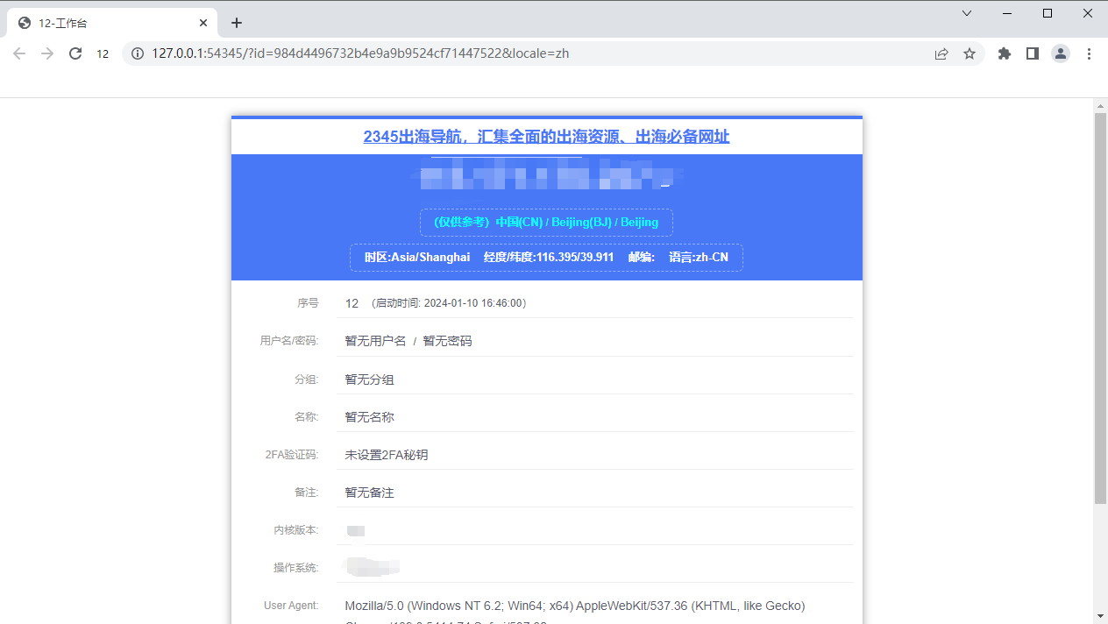This screenshot has height=624, width=1108.
Task: Toggle the side panel icon
Action: click(x=1033, y=53)
